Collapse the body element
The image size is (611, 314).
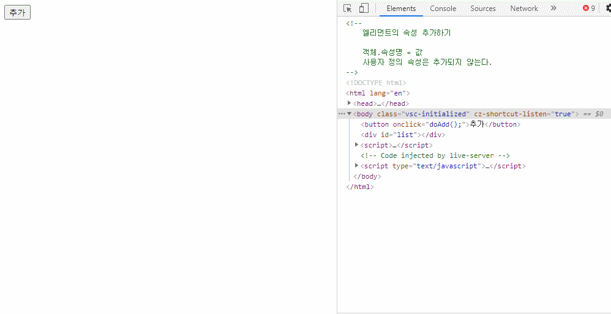(349, 114)
